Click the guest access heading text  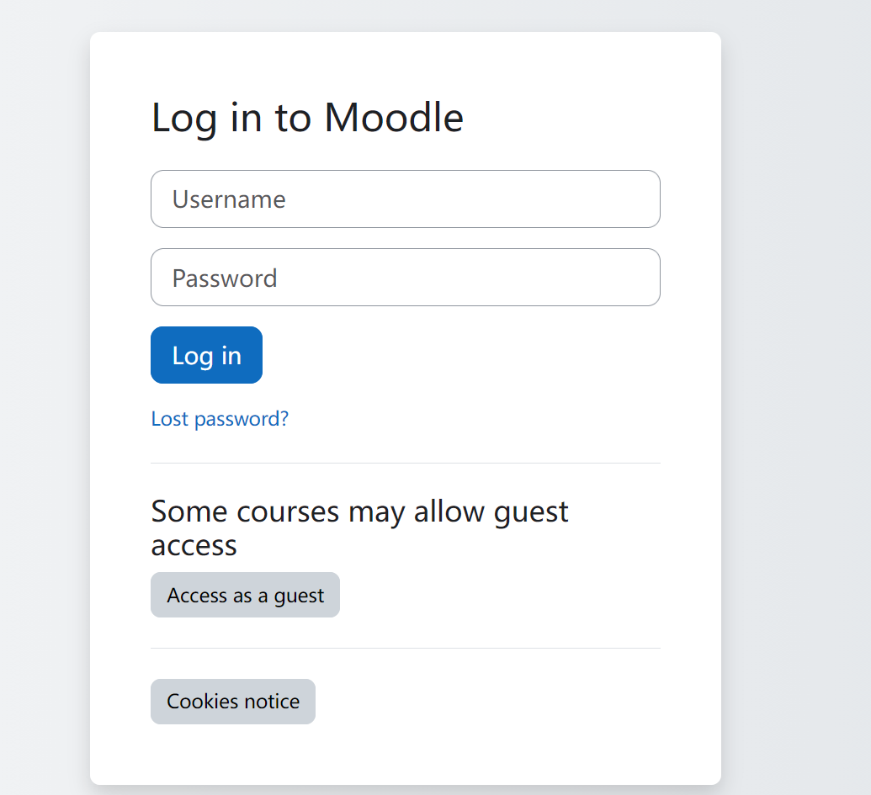pos(359,527)
